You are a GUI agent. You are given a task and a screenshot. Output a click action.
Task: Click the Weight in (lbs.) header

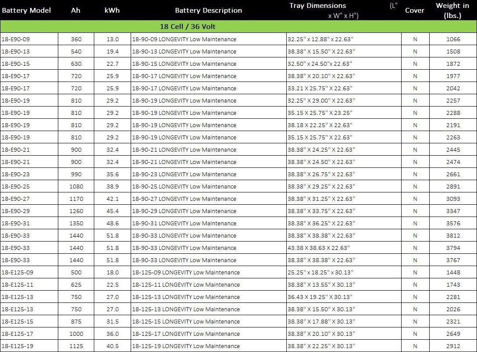(x=452, y=11)
